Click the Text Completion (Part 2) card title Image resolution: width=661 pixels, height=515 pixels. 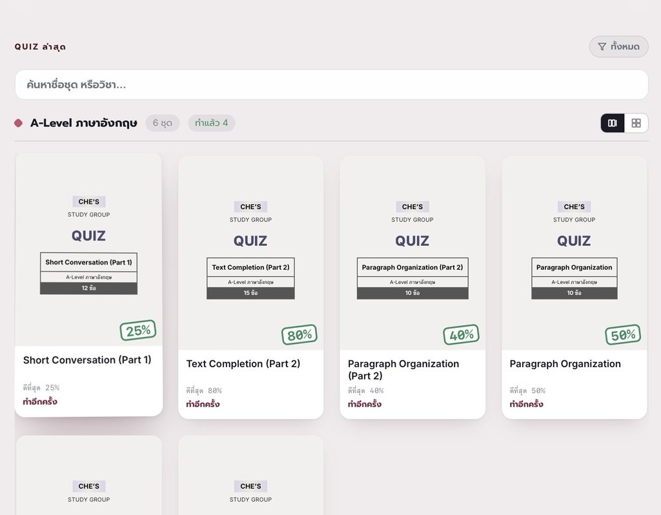[x=243, y=364]
